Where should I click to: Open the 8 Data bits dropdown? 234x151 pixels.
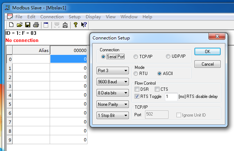(113, 93)
